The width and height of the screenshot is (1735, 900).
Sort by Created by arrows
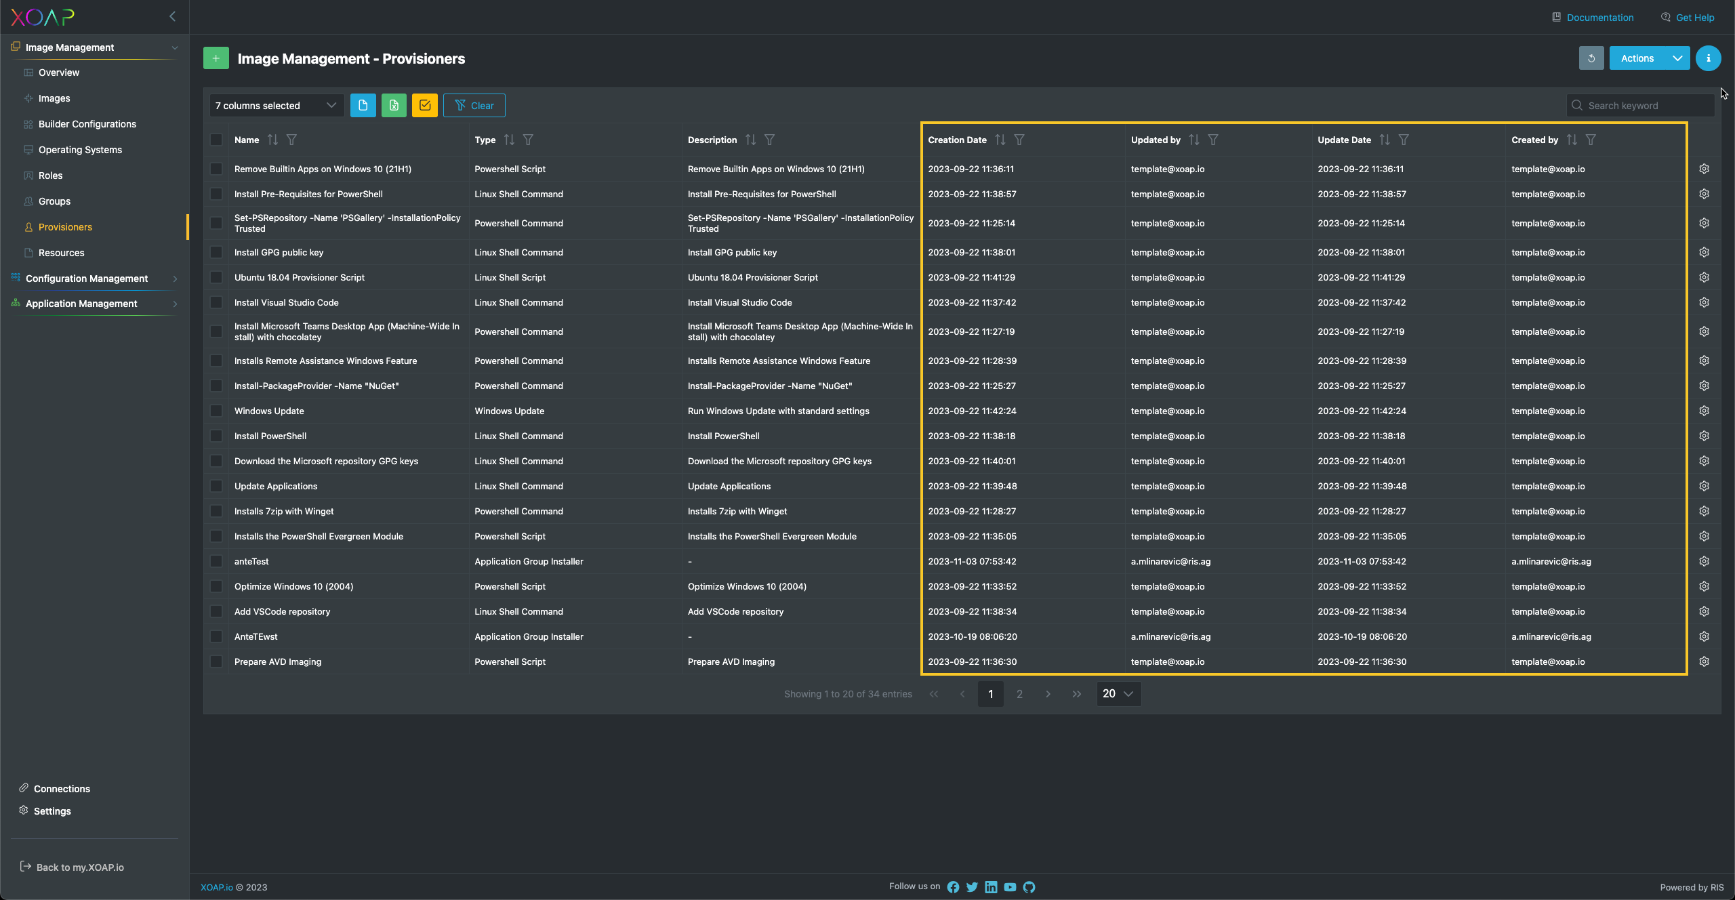tap(1571, 140)
